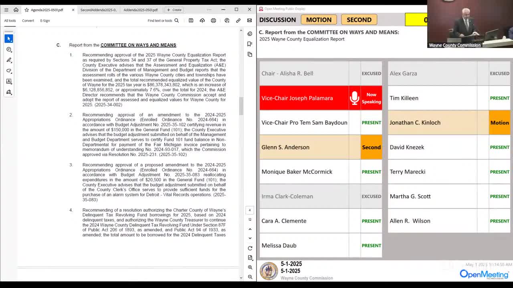Save the PDF with the save icon
Image resolution: width=513 pixels, height=288 pixels.
(191, 20)
